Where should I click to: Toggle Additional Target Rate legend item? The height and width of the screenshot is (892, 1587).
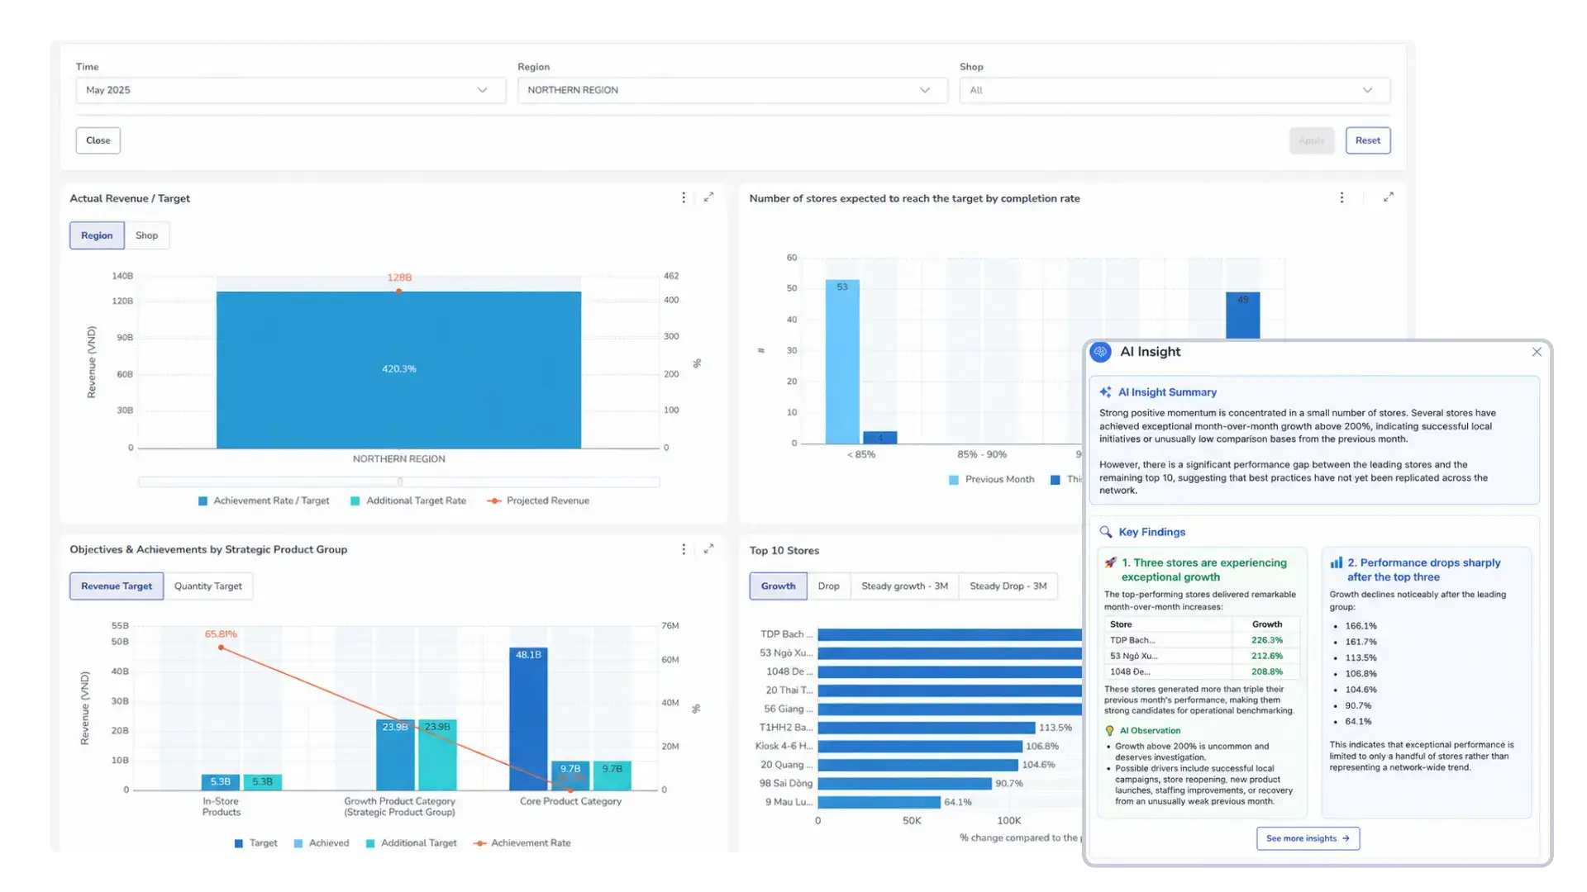[408, 501]
